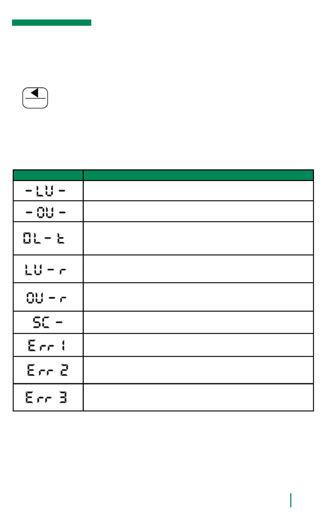Screen dimensions: 326x514
Task: Click the empty description cell beside -LU-
Action: (x=198, y=191)
